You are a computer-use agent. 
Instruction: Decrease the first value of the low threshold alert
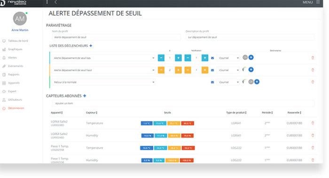pos(161,58)
